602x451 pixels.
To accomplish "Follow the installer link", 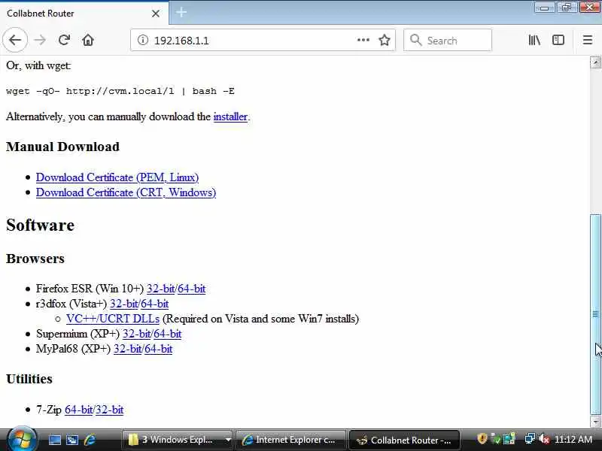I will tap(230, 117).
